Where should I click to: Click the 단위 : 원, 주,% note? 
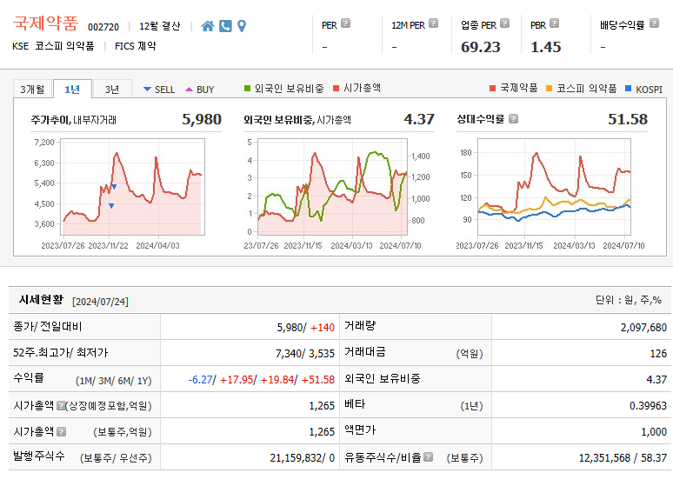[x=629, y=300]
